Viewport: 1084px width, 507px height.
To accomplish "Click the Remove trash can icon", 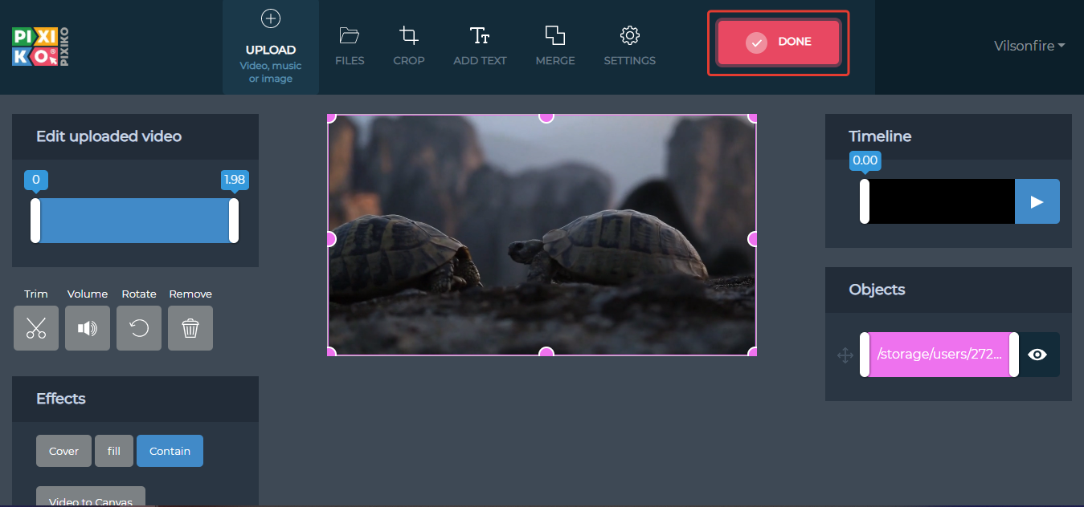I will click(190, 328).
